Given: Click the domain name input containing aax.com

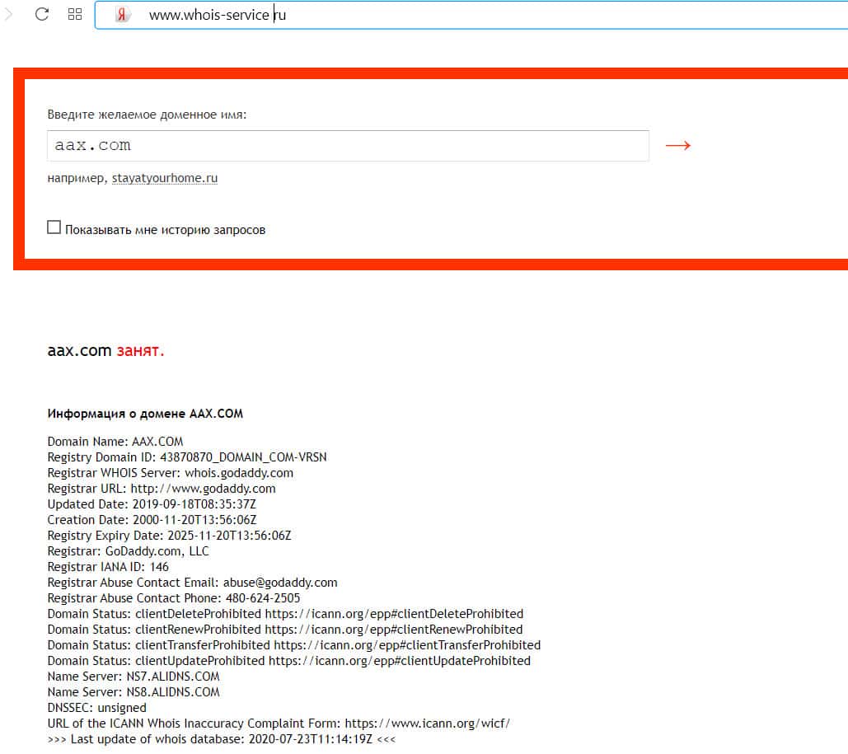Looking at the screenshot, I should tap(348, 146).
